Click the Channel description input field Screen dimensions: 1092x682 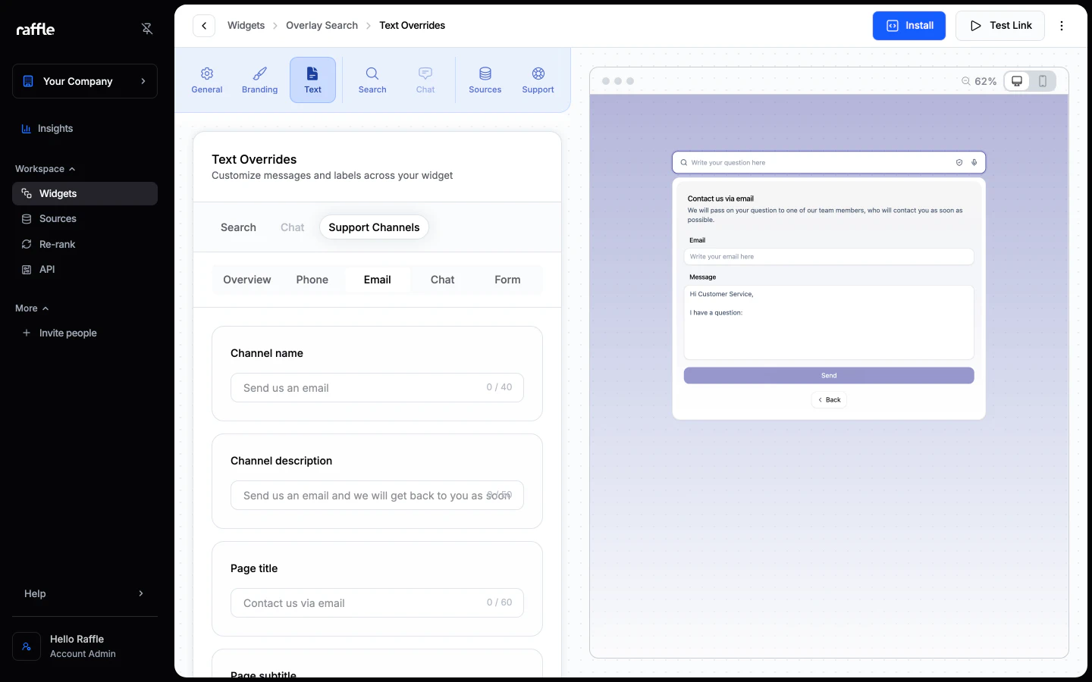pos(377,496)
